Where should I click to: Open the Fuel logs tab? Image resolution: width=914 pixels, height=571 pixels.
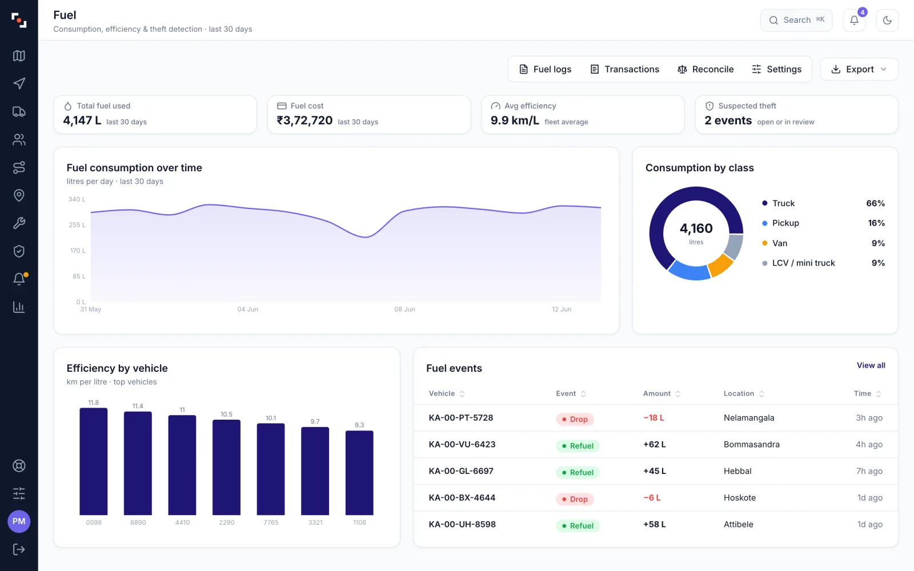pyautogui.click(x=545, y=69)
